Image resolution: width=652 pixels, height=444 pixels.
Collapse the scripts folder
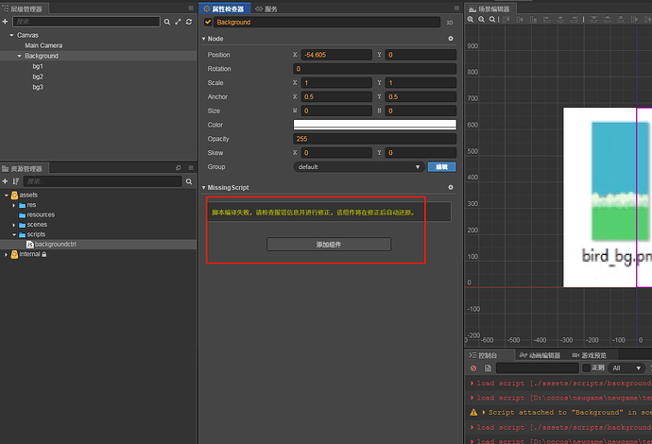click(14, 234)
